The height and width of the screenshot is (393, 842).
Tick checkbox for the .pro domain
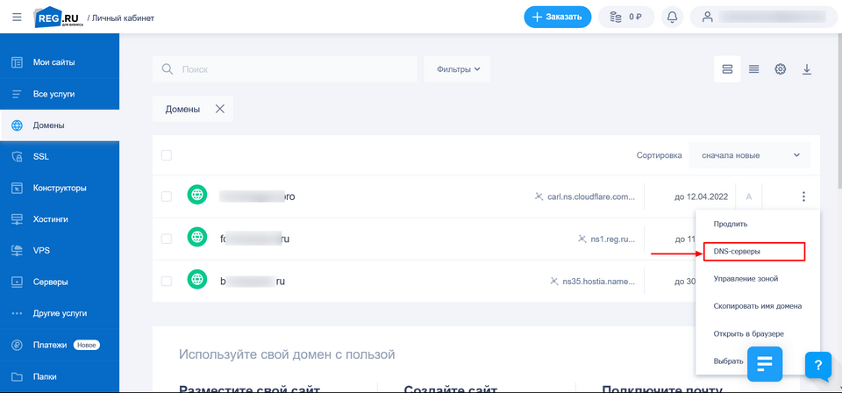[167, 196]
